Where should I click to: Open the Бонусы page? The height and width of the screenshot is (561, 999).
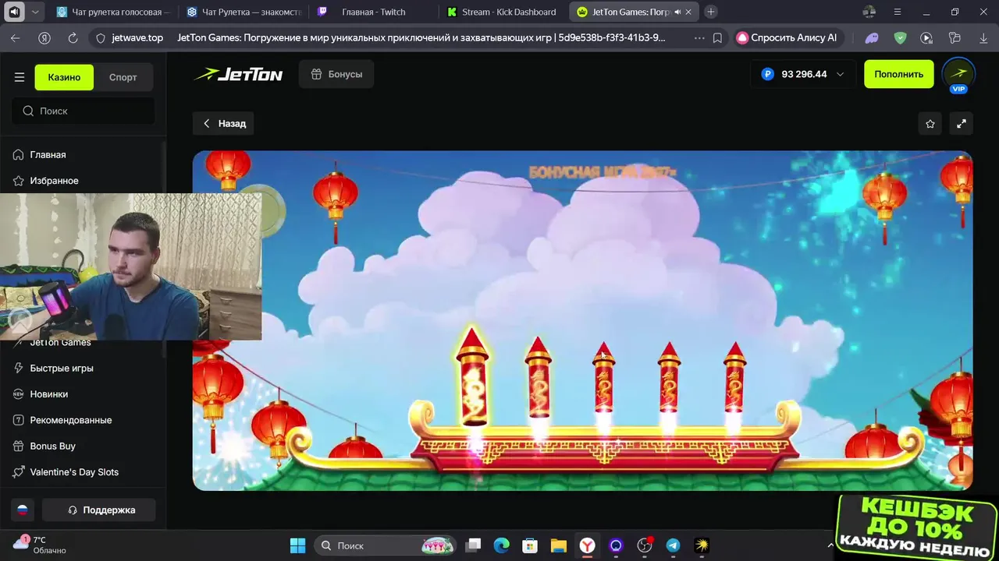click(336, 74)
